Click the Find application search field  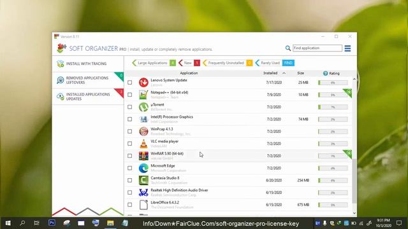[317, 48]
